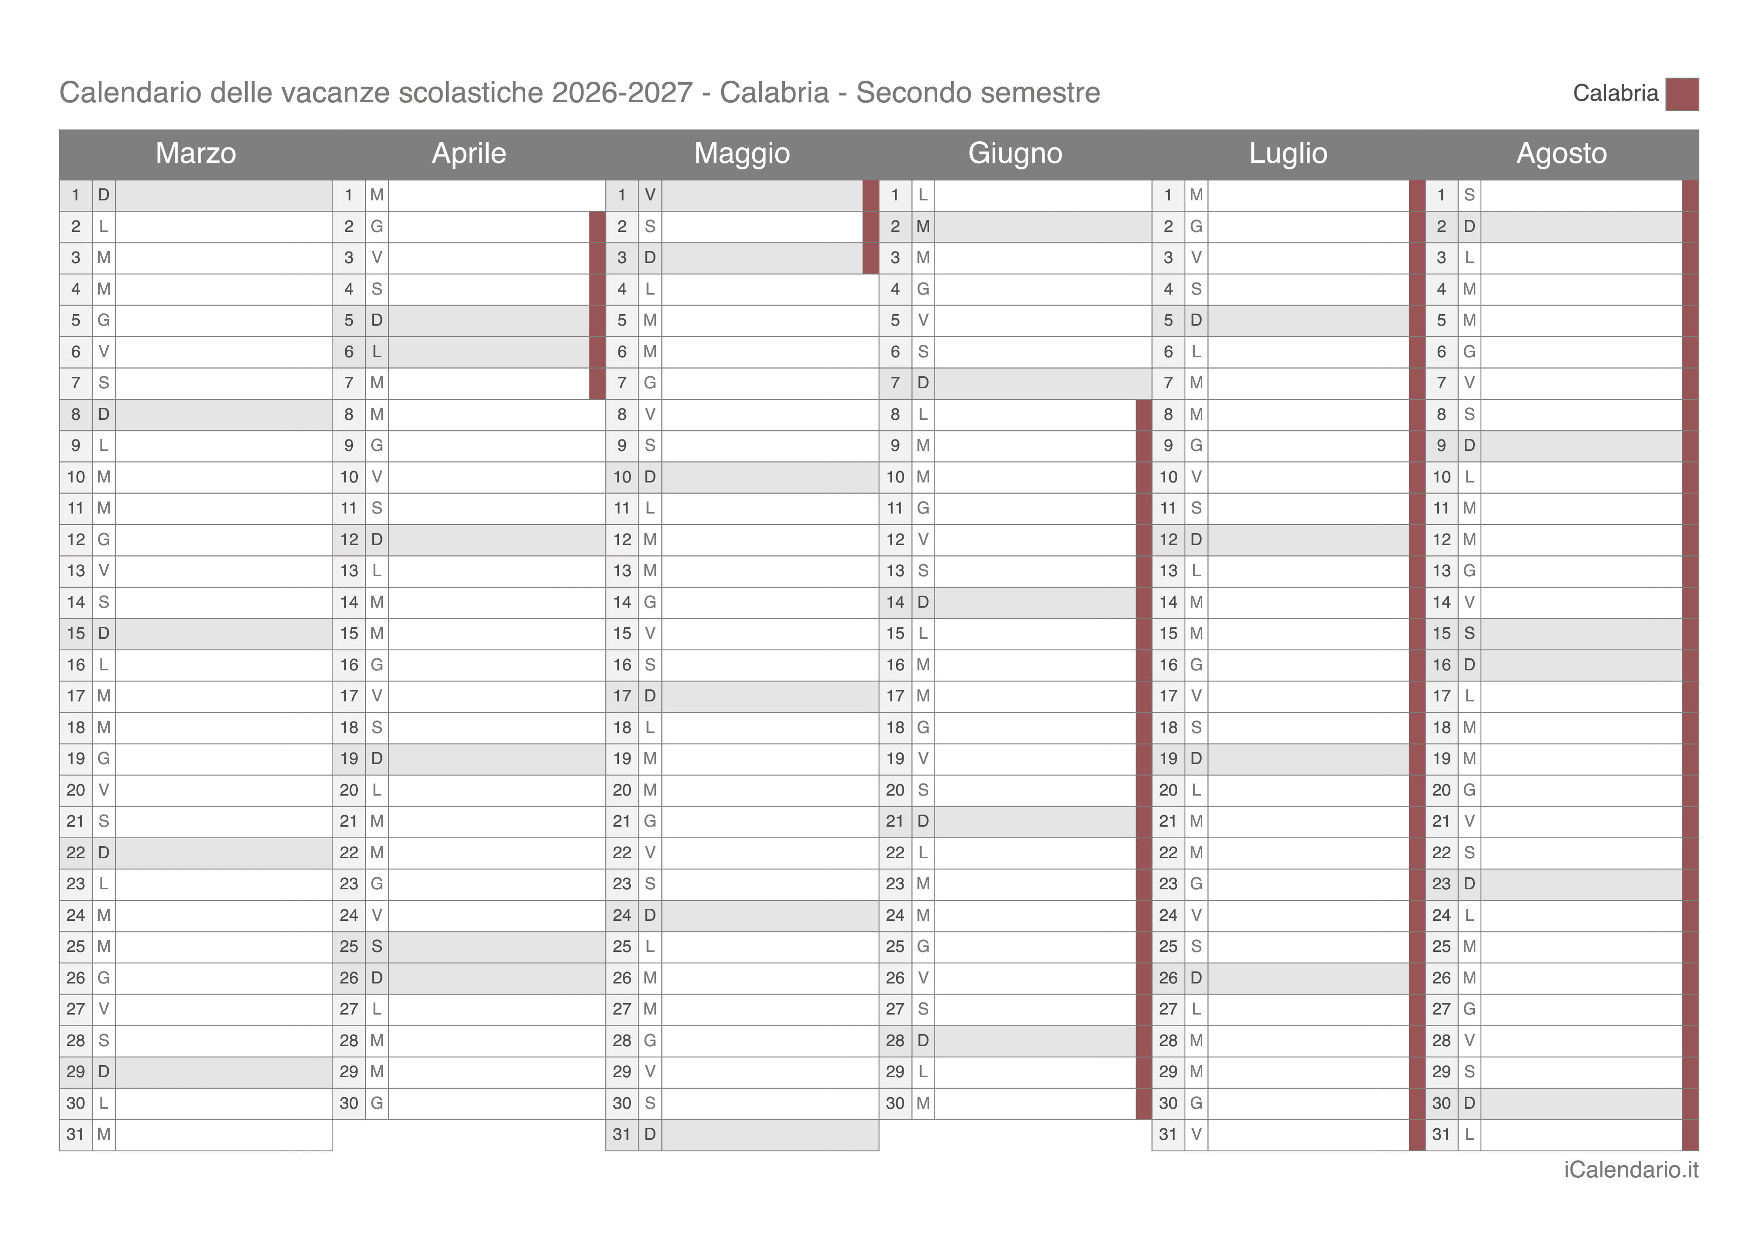Click Marzo day 15 Sunday row
The width and height of the screenshot is (1758, 1244).
coord(196,633)
